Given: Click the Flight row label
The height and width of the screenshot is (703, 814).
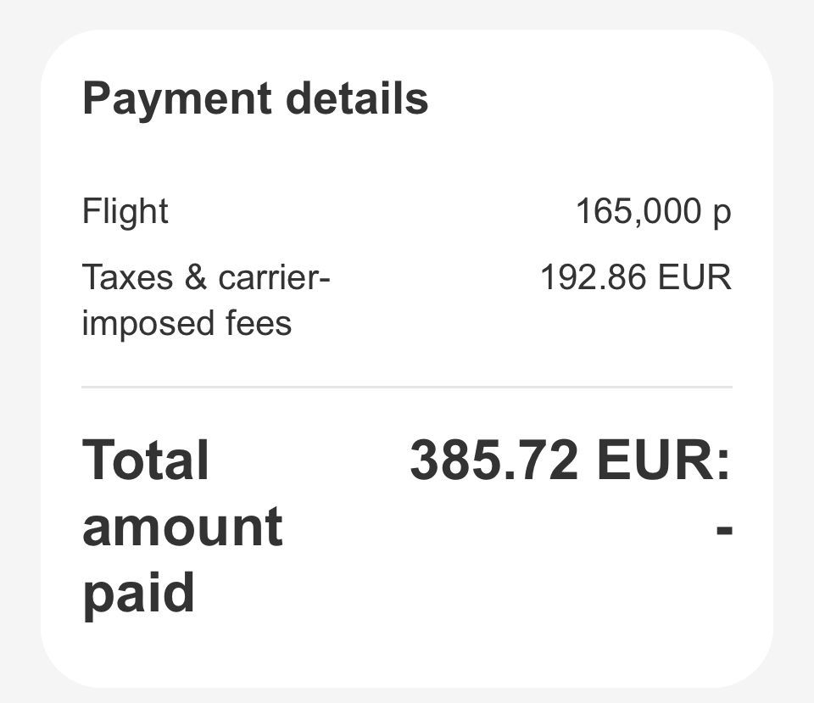Looking at the screenshot, I should [x=125, y=211].
